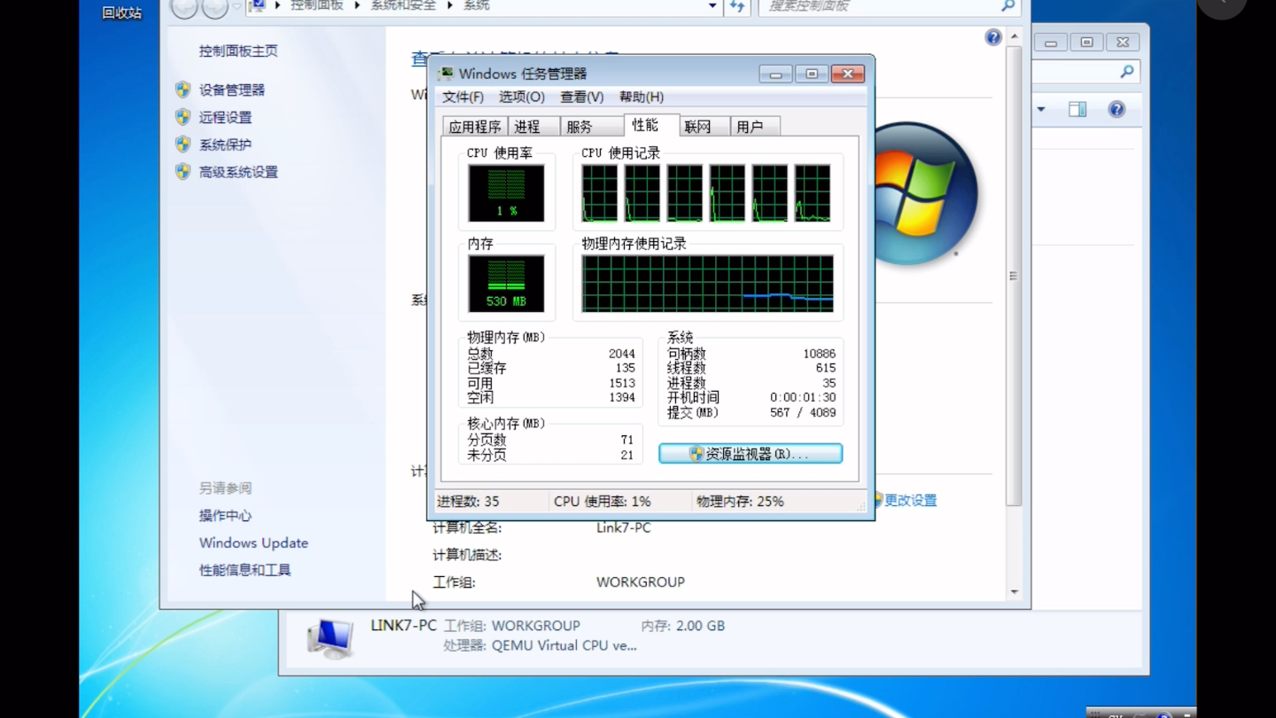Viewport: 1276px width, 718px height.
Task: Click the refresh icon beside the address bar
Action: pyautogui.click(x=737, y=6)
